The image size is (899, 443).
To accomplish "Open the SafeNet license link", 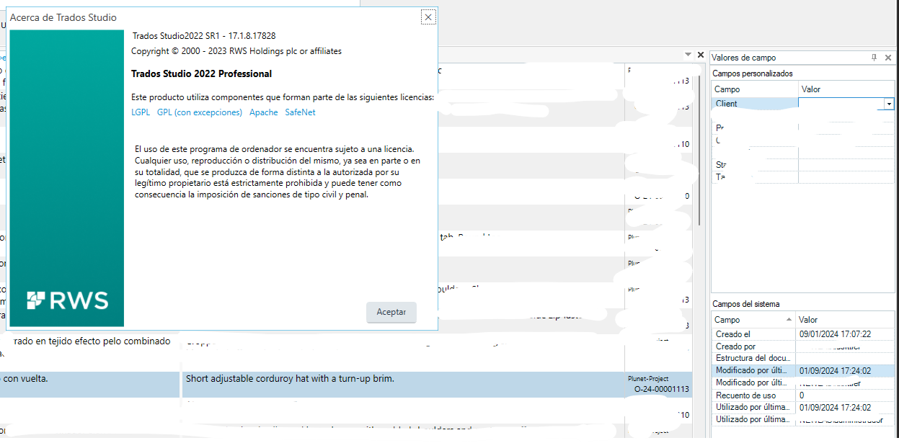I will tap(300, 112).
